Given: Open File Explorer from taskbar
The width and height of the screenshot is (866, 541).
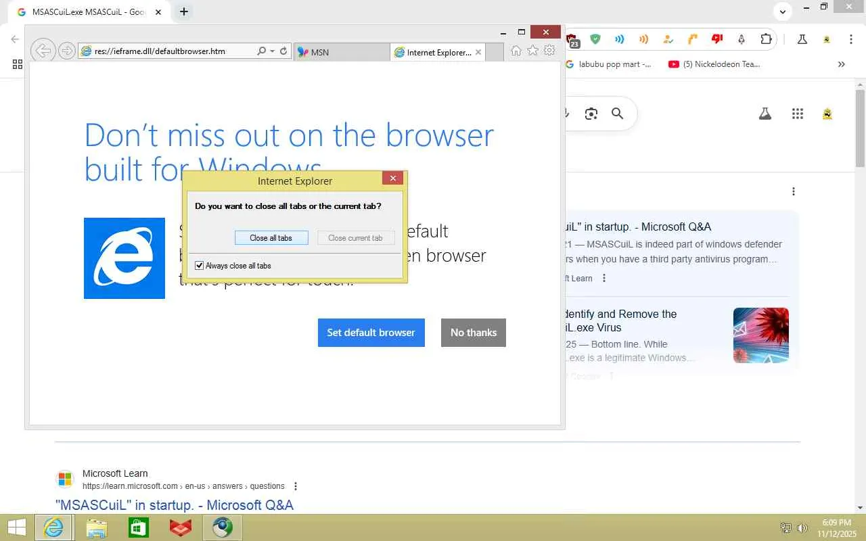Looking at the screenshot, I should pos(97,527).
